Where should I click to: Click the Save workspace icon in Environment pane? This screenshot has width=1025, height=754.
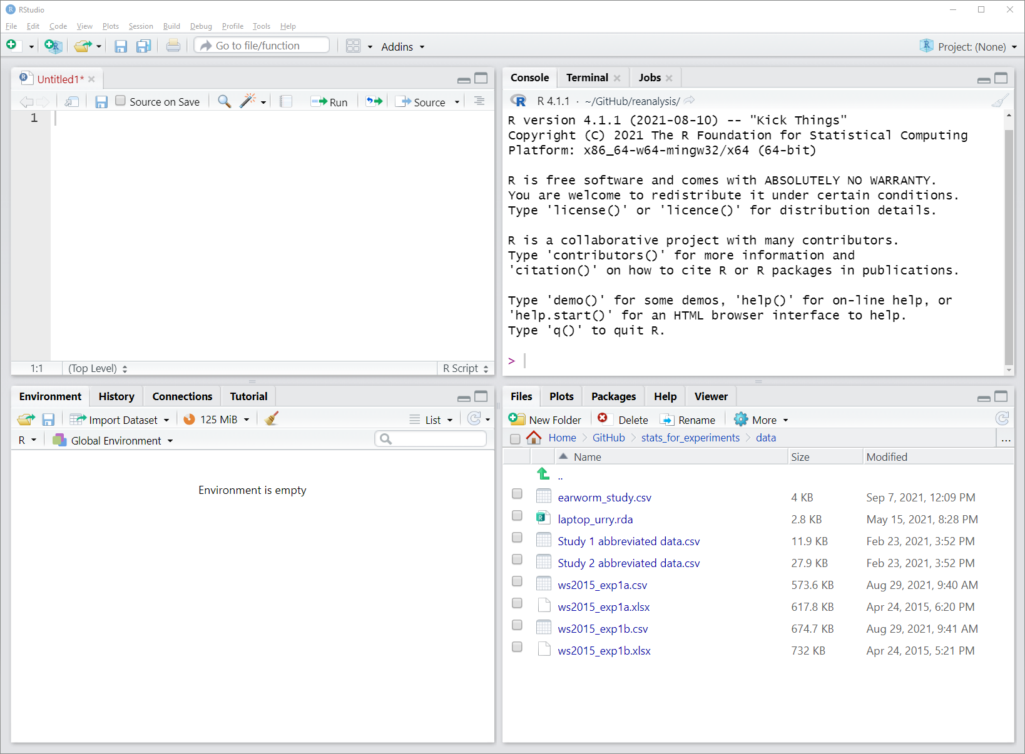click(48, 420)
